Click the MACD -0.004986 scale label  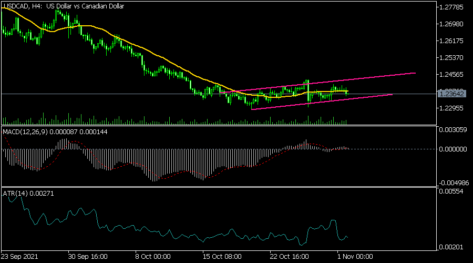[454, 183]
